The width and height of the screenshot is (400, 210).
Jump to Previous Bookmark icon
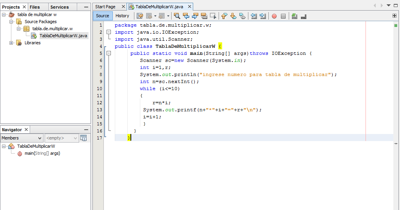coord(224,16)
